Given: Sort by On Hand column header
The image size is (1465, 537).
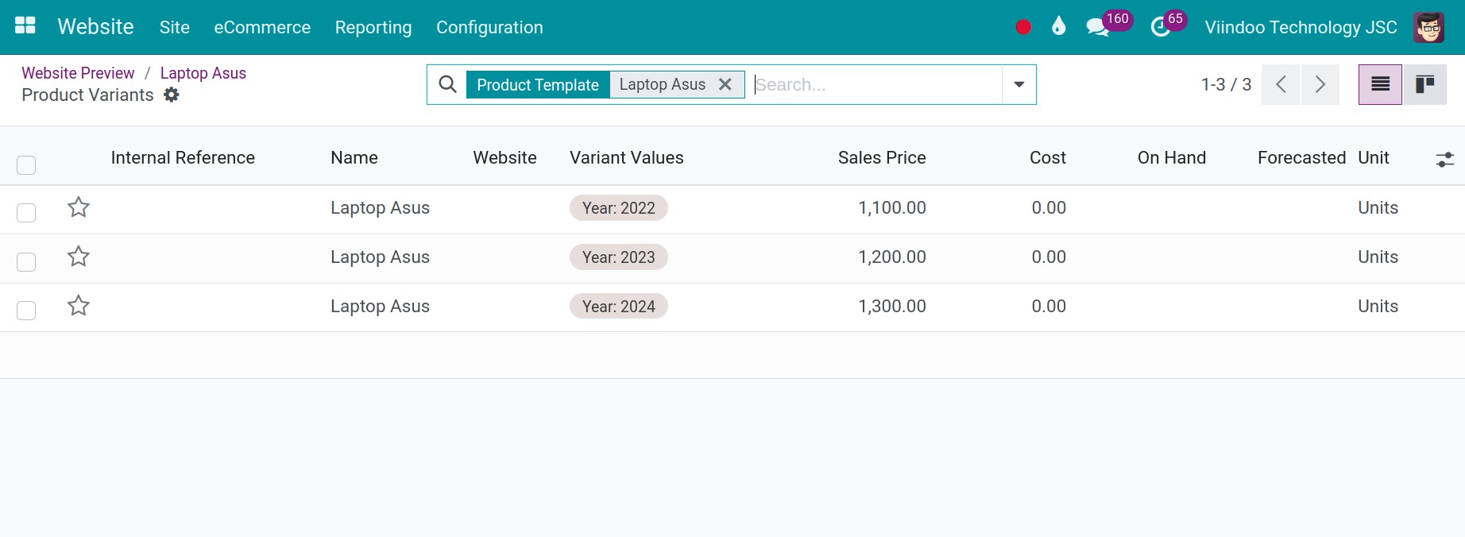Looking at the screenshot, I should (x=1172, y=157).
